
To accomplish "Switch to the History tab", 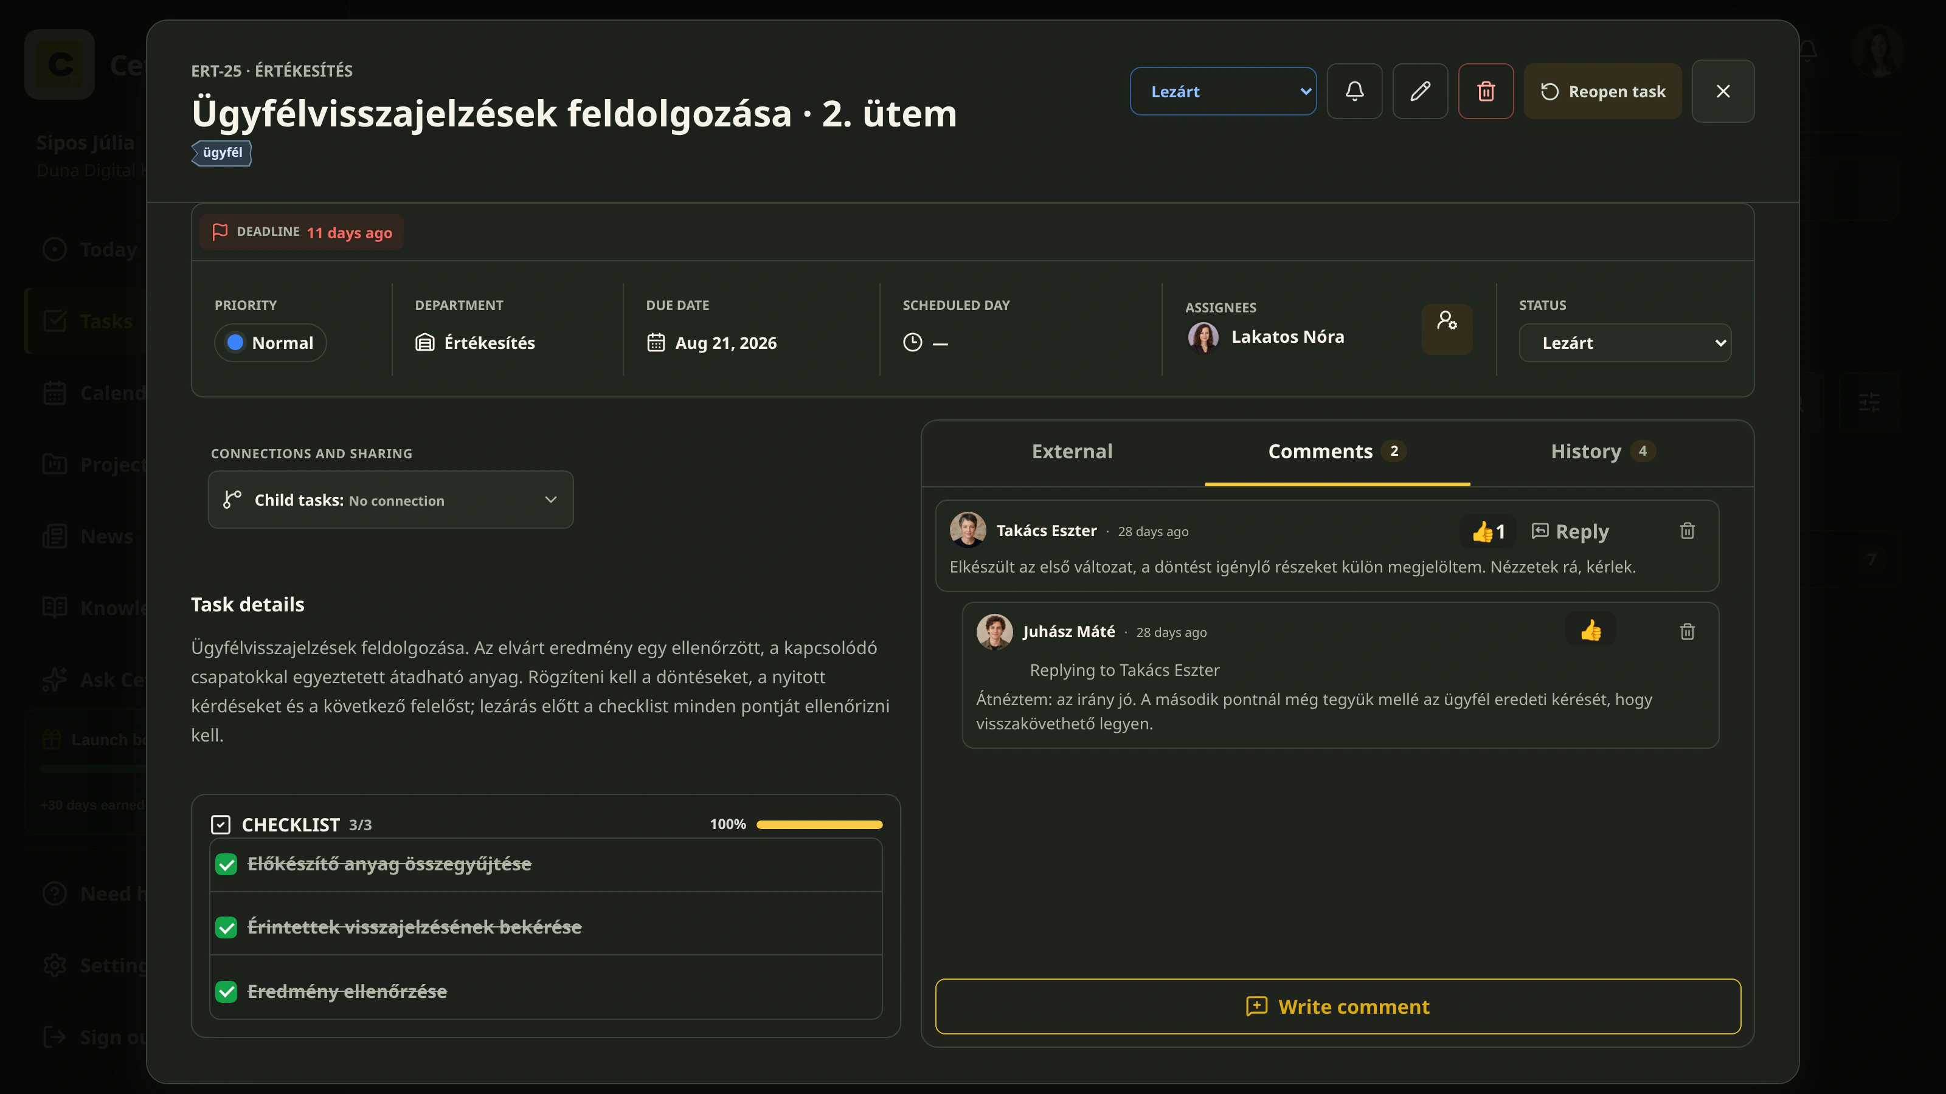I will 1603,452.
